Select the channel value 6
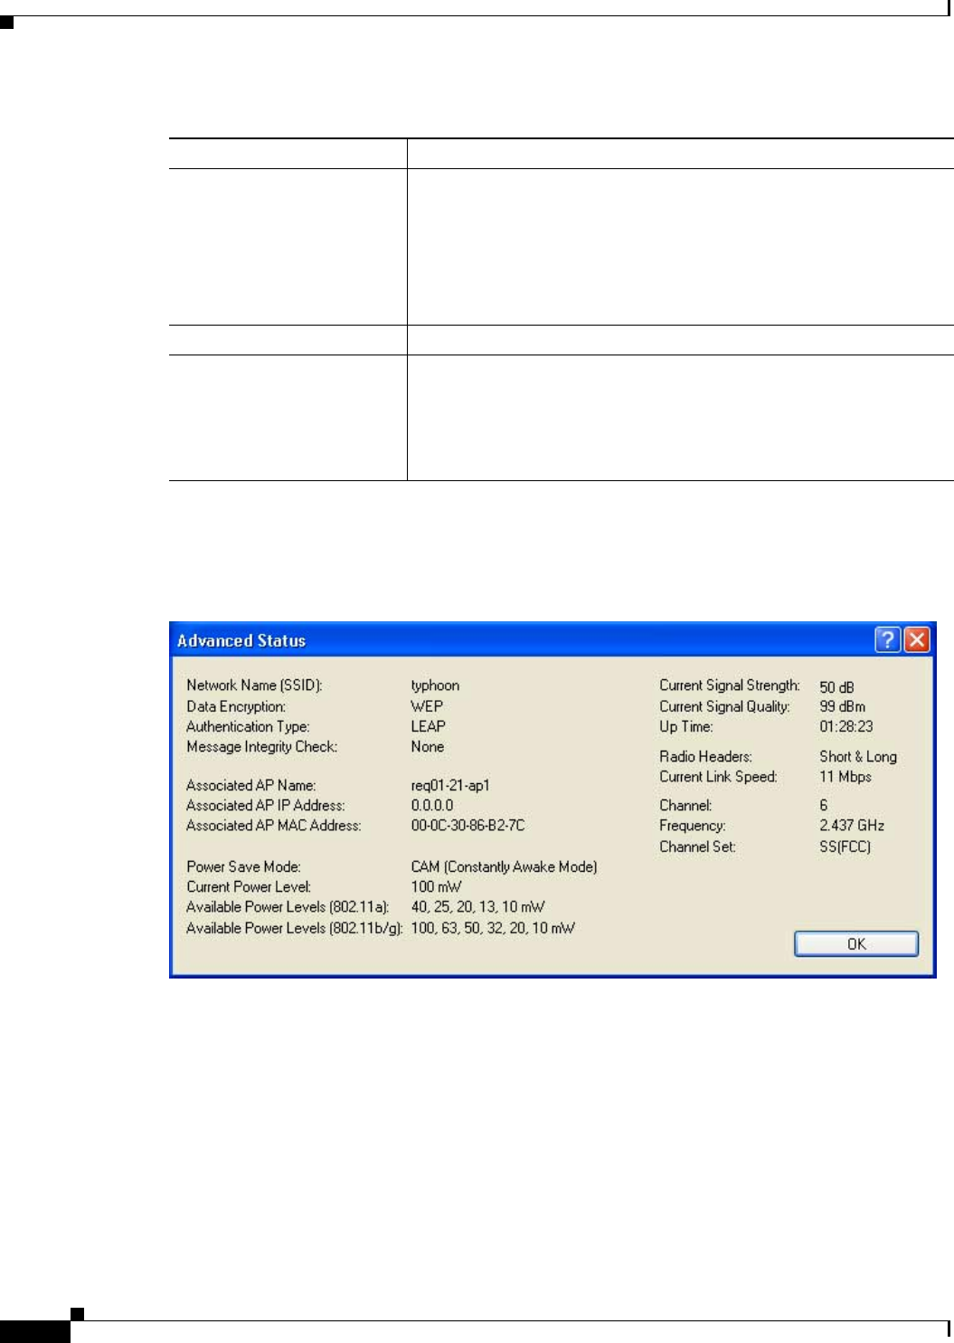 [823, 805]
